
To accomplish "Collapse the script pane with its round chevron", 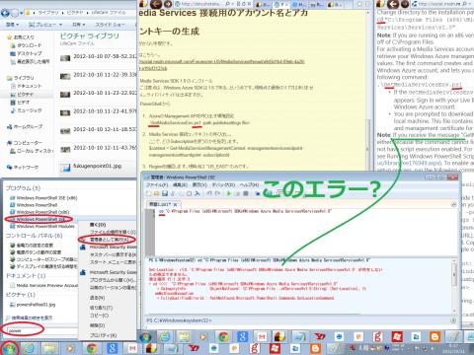I will pyautogui.click(x=453, y=204).
